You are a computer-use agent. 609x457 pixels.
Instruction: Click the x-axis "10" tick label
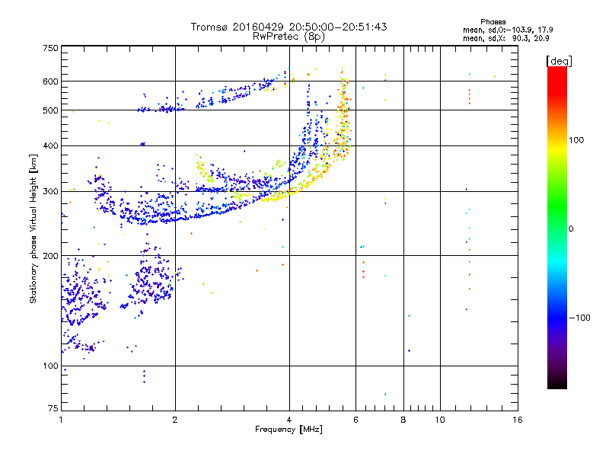pyautogui.click(x=440, y=420)
